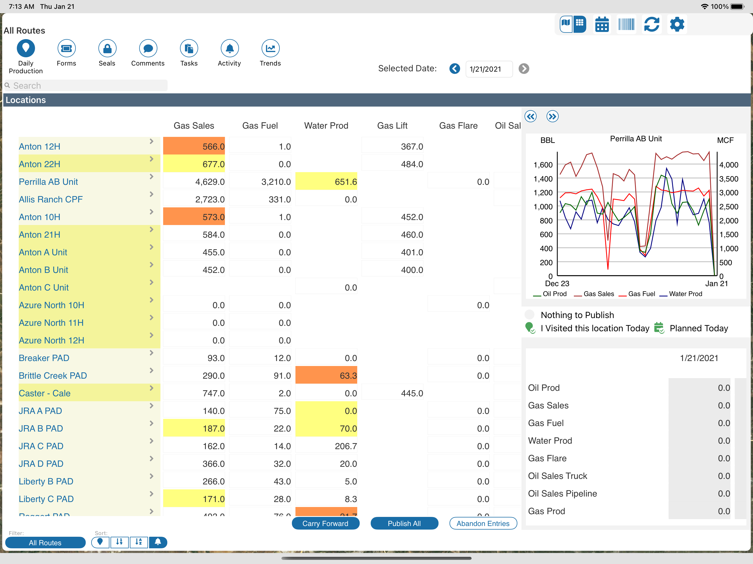Switch to grid view toggle

[579, 24]
